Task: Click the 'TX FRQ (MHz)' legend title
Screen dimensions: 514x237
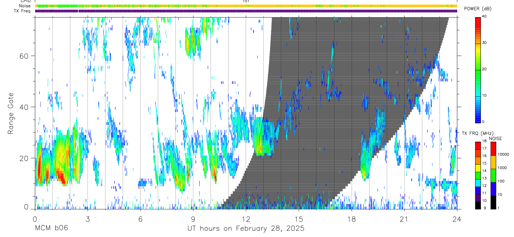Action: [x=477, y=133]
